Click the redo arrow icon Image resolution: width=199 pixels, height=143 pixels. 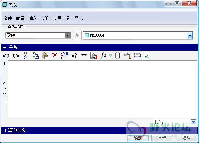point(16,56)
